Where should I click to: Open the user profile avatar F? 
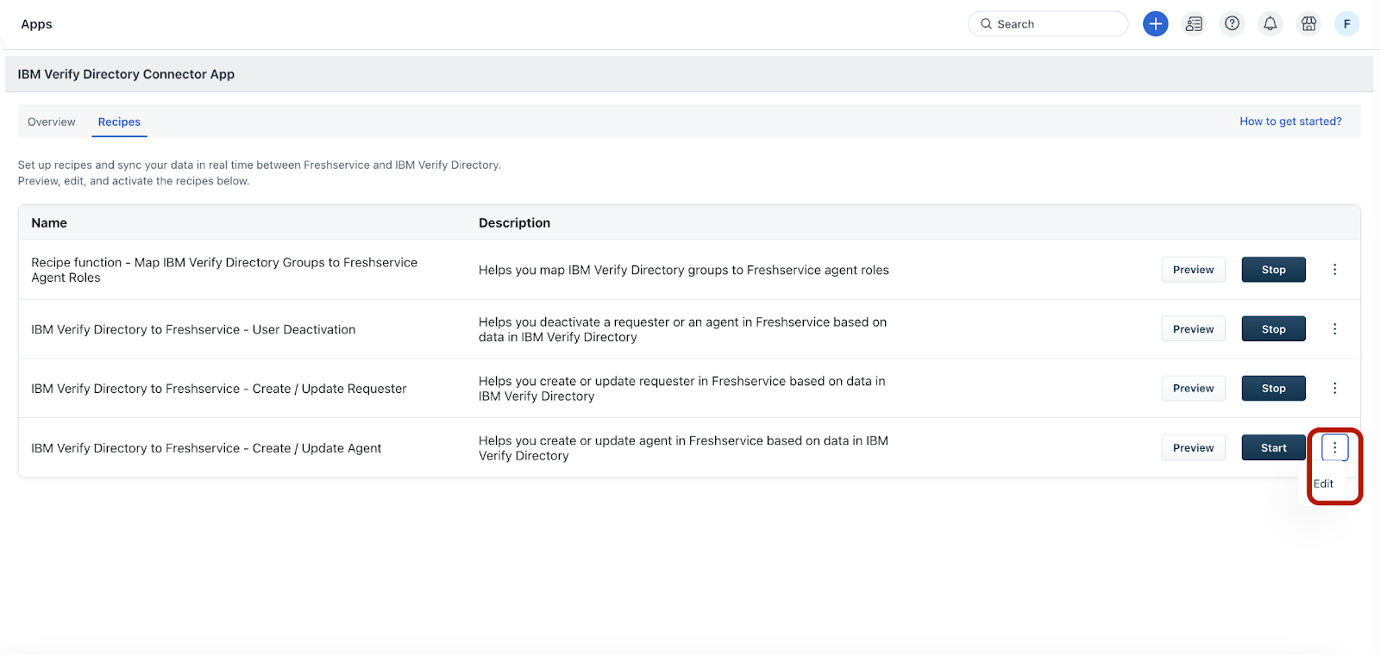1347,24
